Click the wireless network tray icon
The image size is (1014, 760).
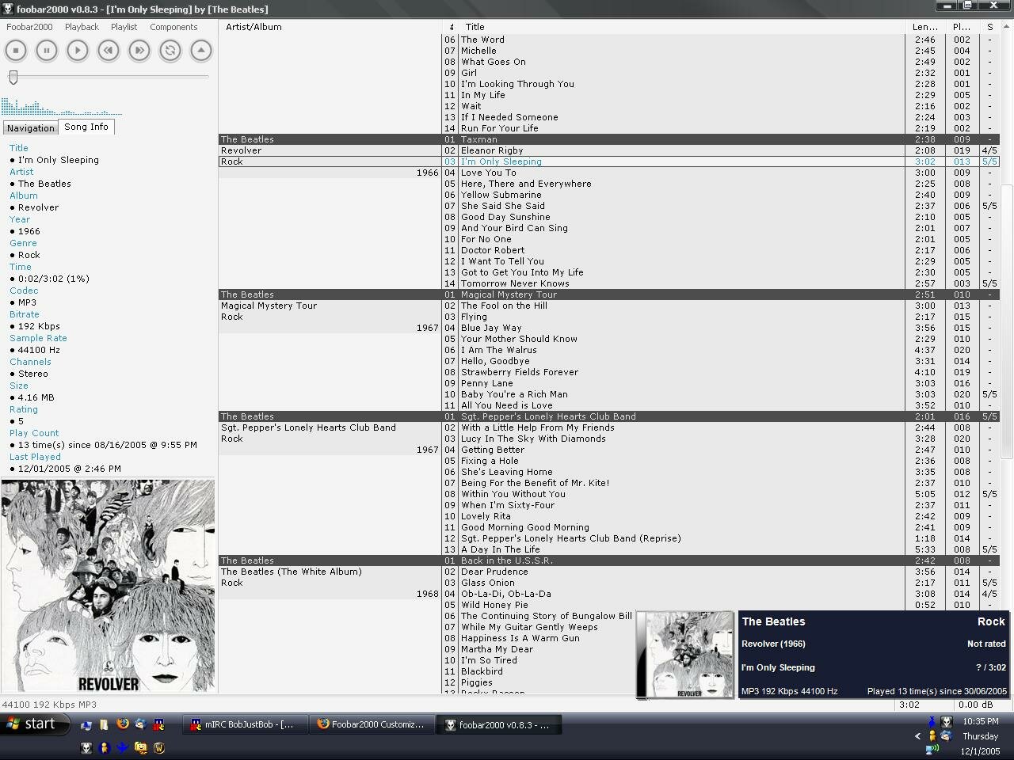pos(932,749)
